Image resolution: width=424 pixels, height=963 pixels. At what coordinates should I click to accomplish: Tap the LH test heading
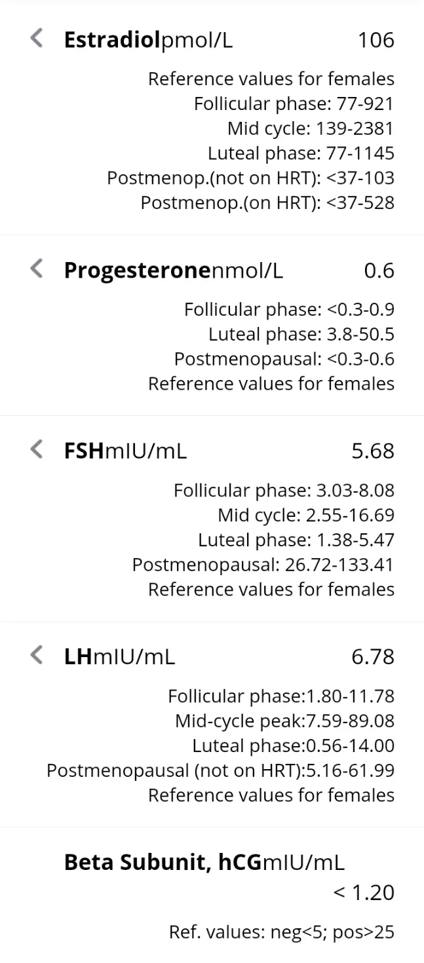click(77, 656)
